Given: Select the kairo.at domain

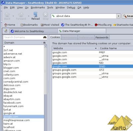Looking at the screenshot, I should [24, 124].
